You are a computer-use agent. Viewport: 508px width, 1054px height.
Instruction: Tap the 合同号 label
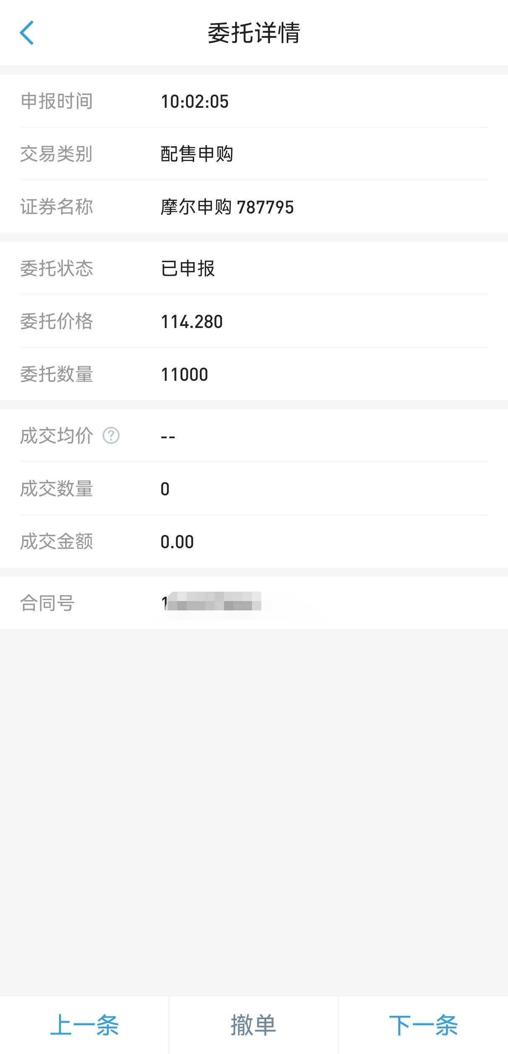click(x=47, y=603)
